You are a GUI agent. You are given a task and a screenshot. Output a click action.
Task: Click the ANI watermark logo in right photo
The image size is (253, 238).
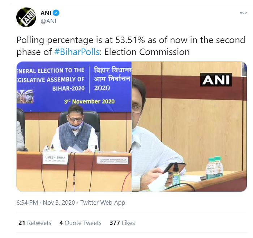216,80
